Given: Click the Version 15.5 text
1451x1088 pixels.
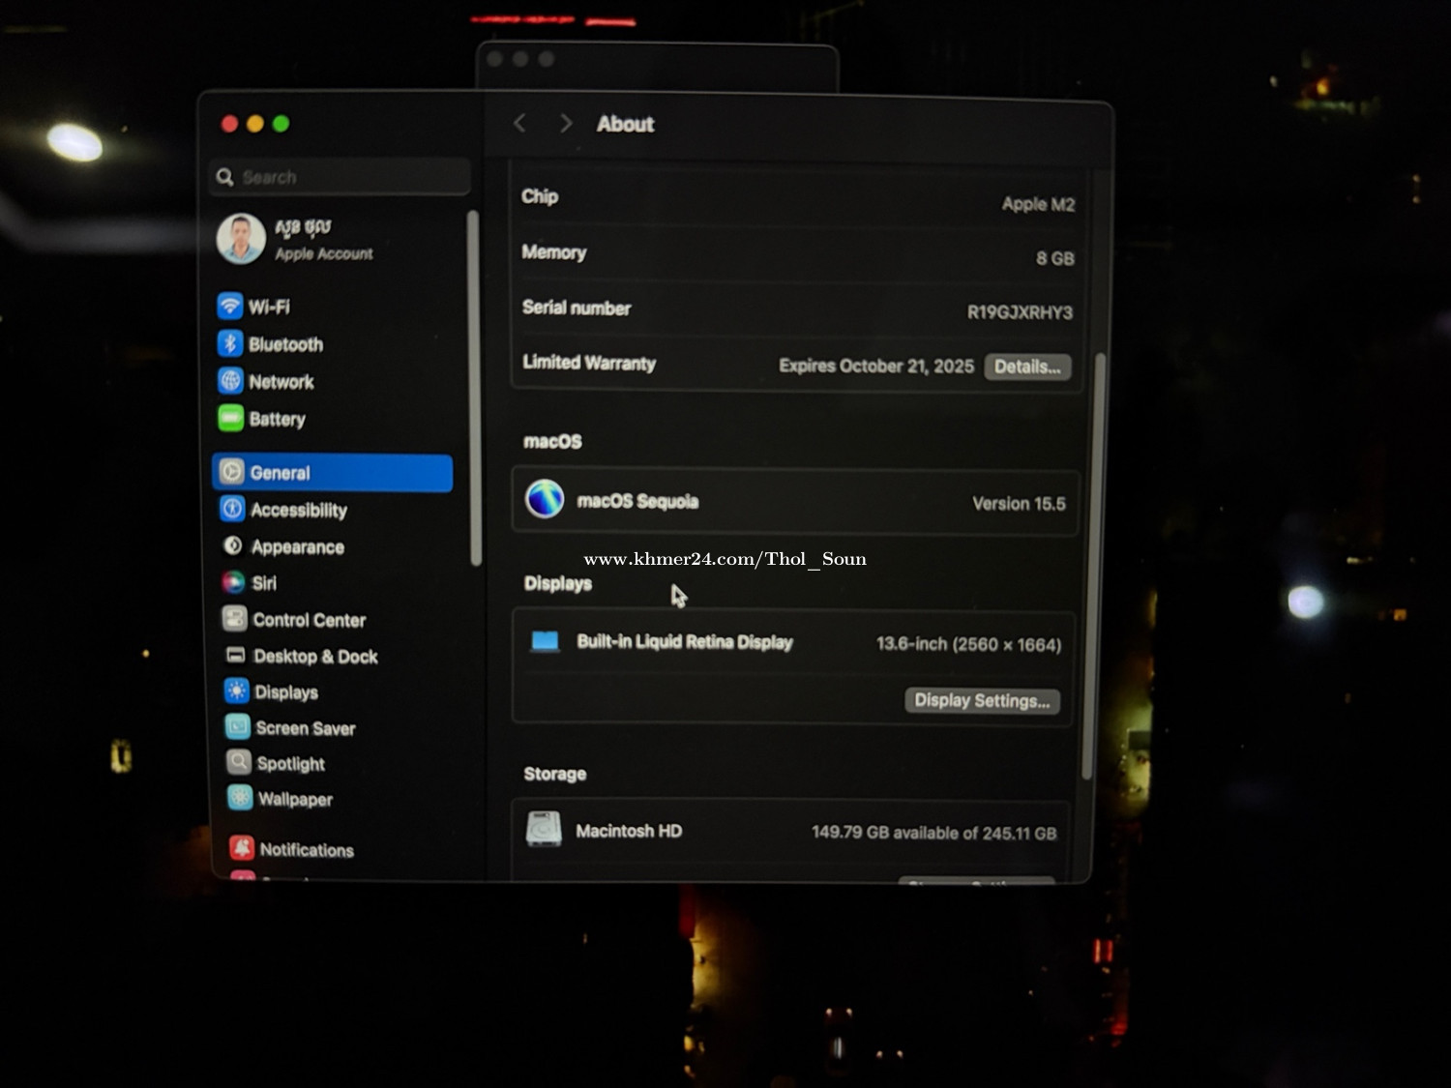Looking at the screenshot, I should tap(1019, 504).
